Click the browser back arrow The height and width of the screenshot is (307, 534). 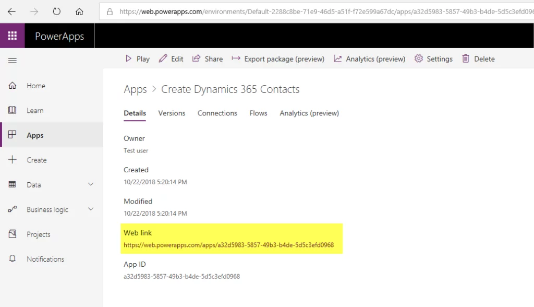point(11,11)
